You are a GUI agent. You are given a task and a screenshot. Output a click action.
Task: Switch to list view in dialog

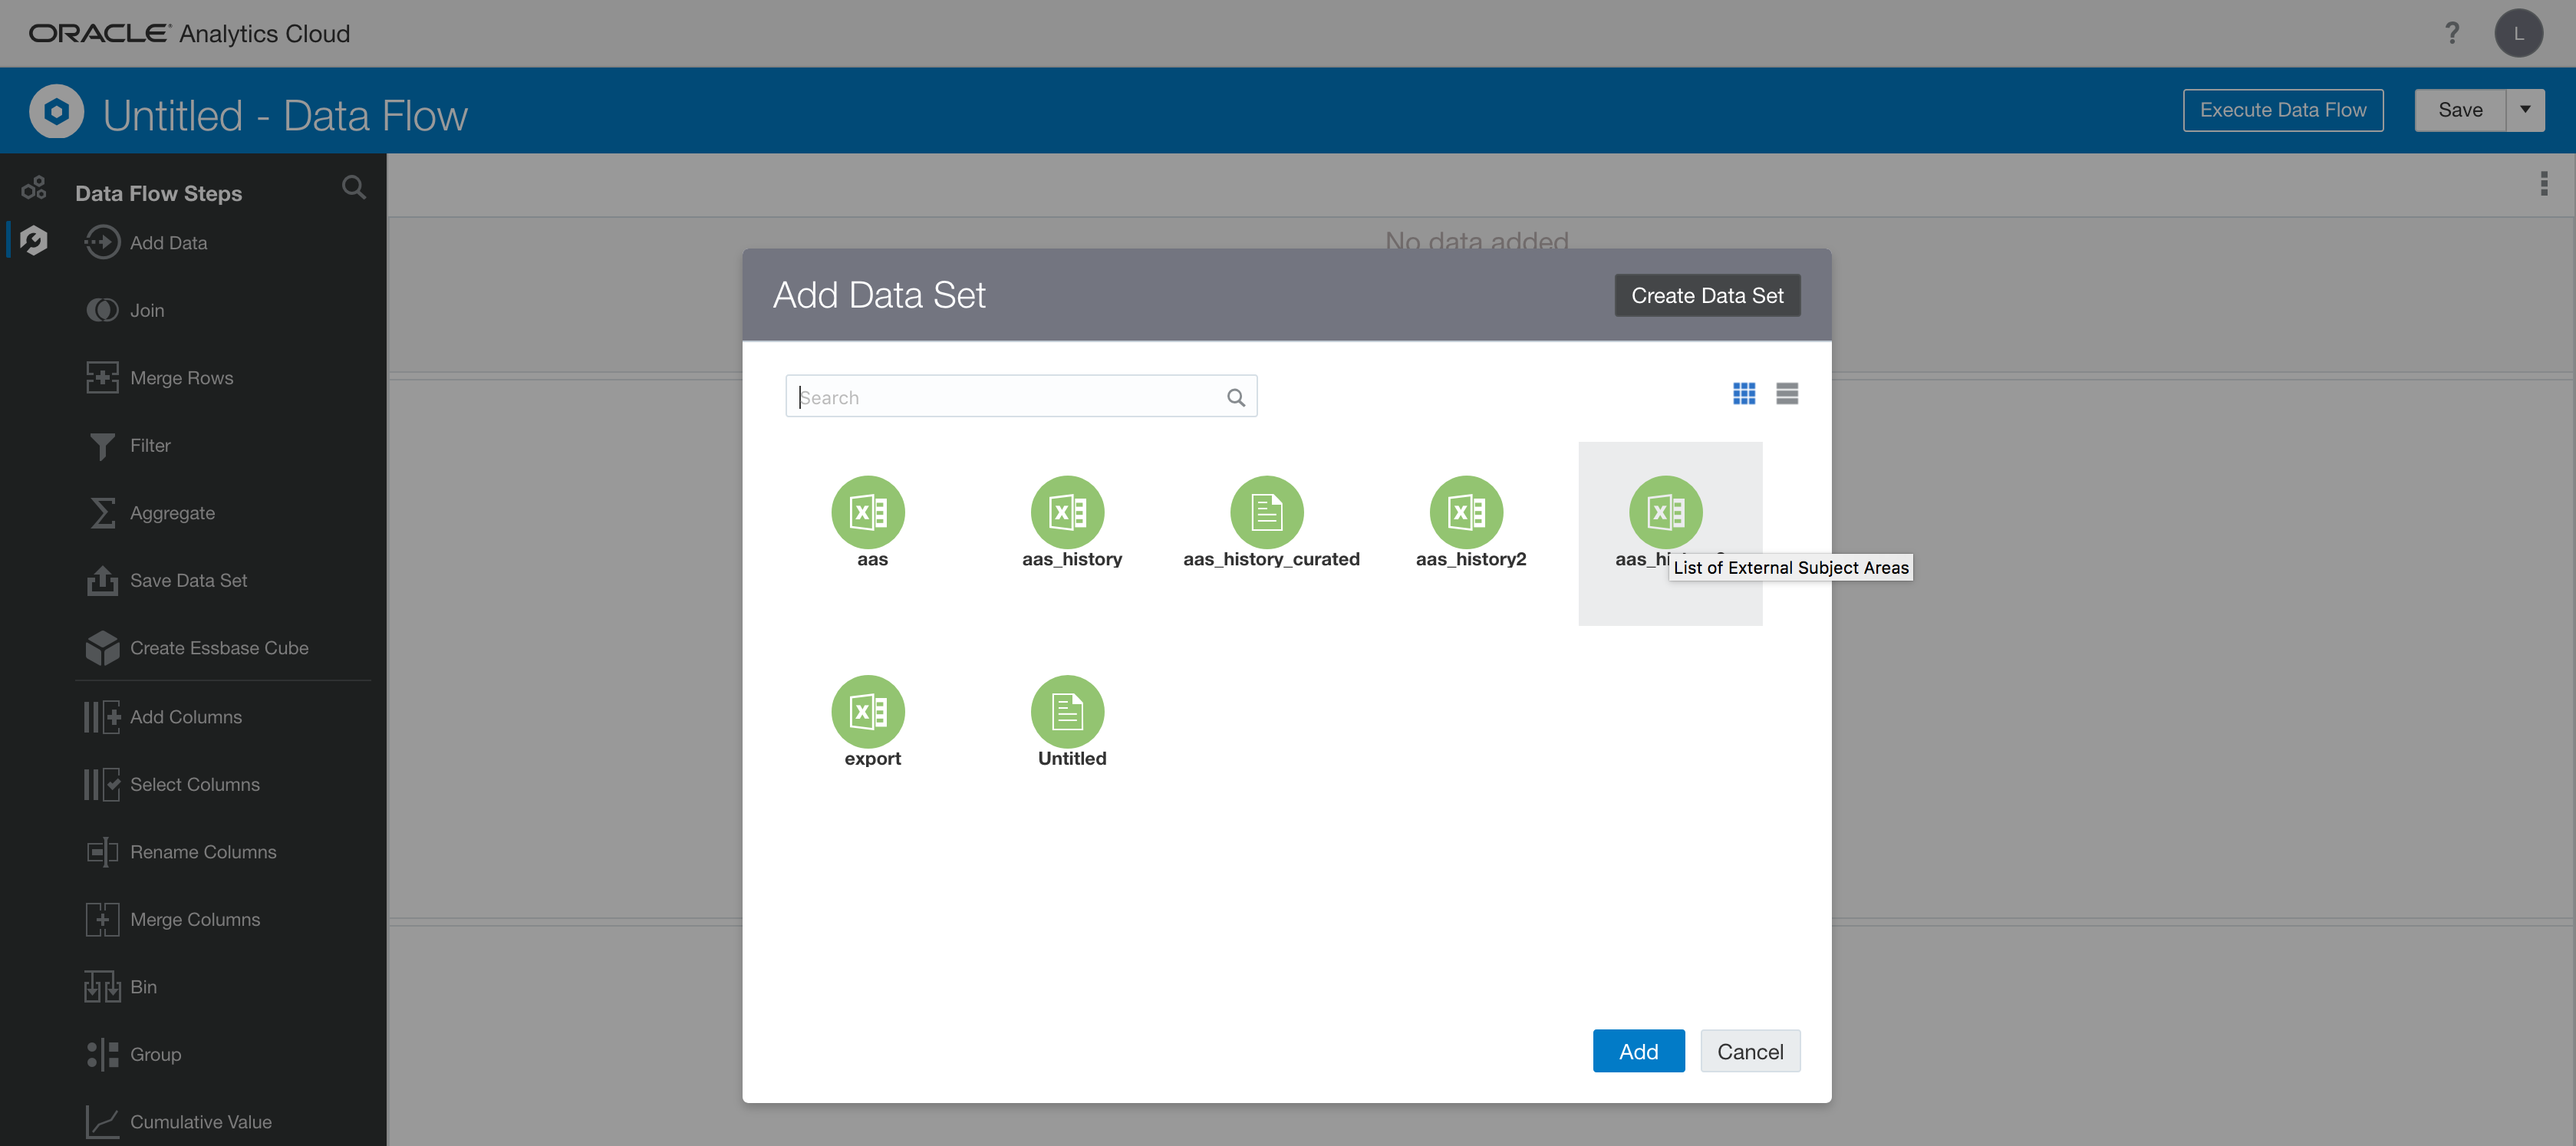click(x=1787, y=394)
